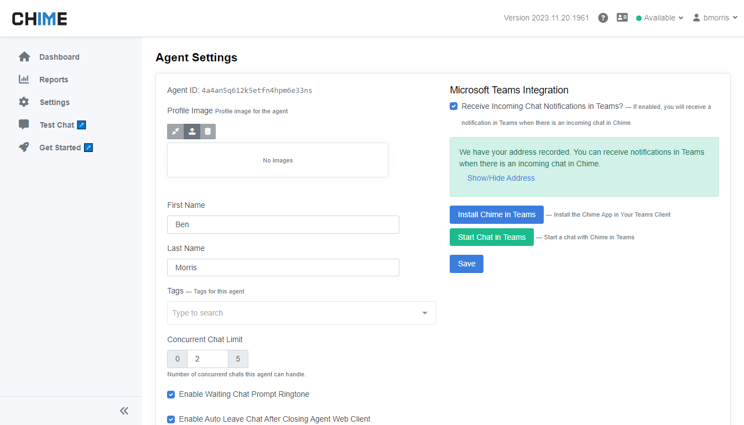Image resolution: width=744 pixels, height=425 pixels.
Task: Toggle Enable Auto Leave Chat After Closing checkbox
Action: 171,419
